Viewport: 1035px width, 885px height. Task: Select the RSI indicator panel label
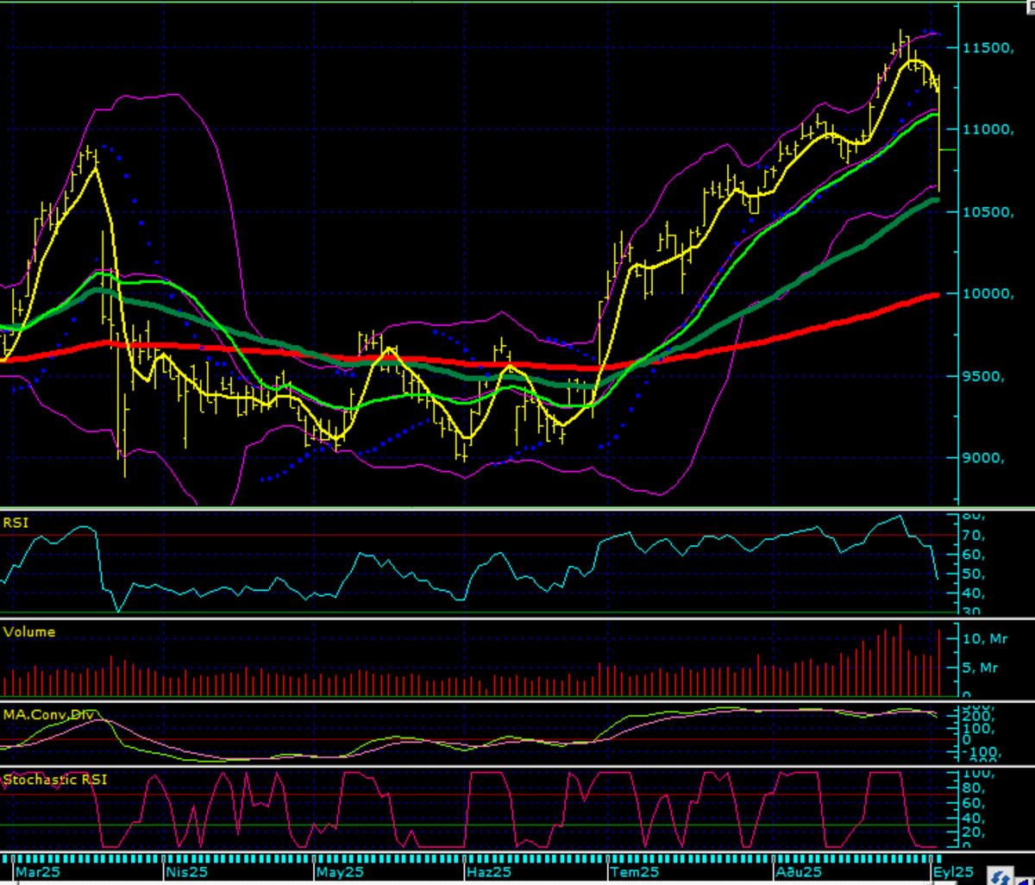pos(15,523)
